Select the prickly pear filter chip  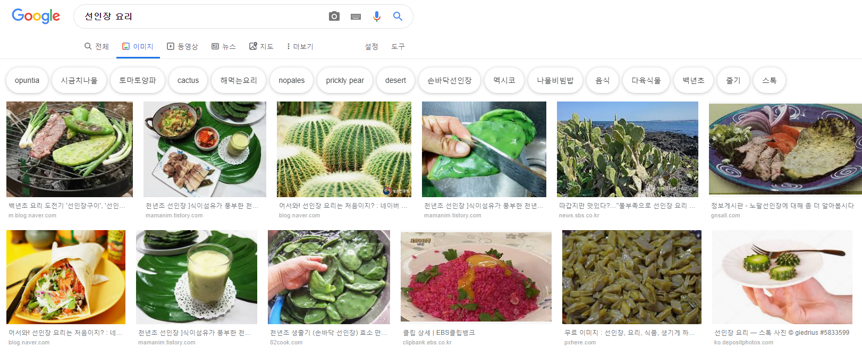(345, 80)
